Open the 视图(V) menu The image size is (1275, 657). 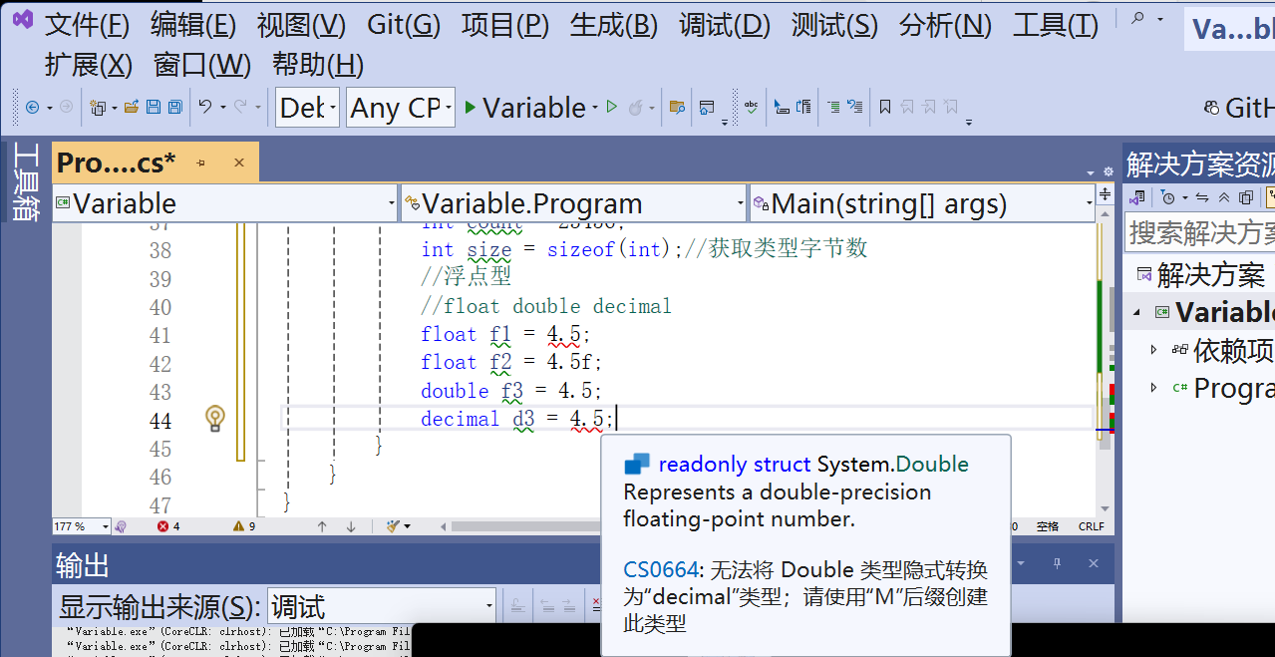pyautogui.click(x=301, y=25)
